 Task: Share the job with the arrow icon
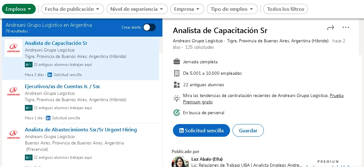[330, 28]
